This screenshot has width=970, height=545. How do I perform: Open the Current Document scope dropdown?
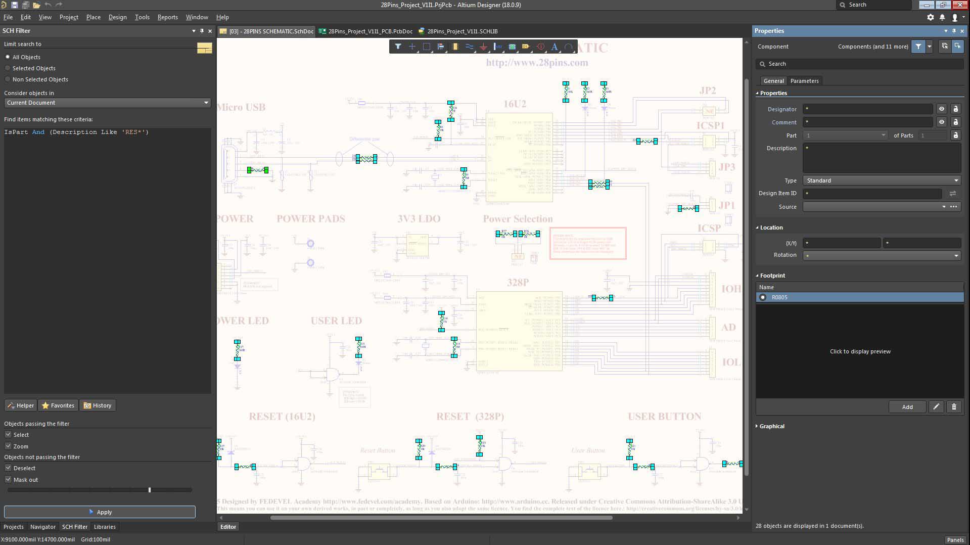coord(107,103)
